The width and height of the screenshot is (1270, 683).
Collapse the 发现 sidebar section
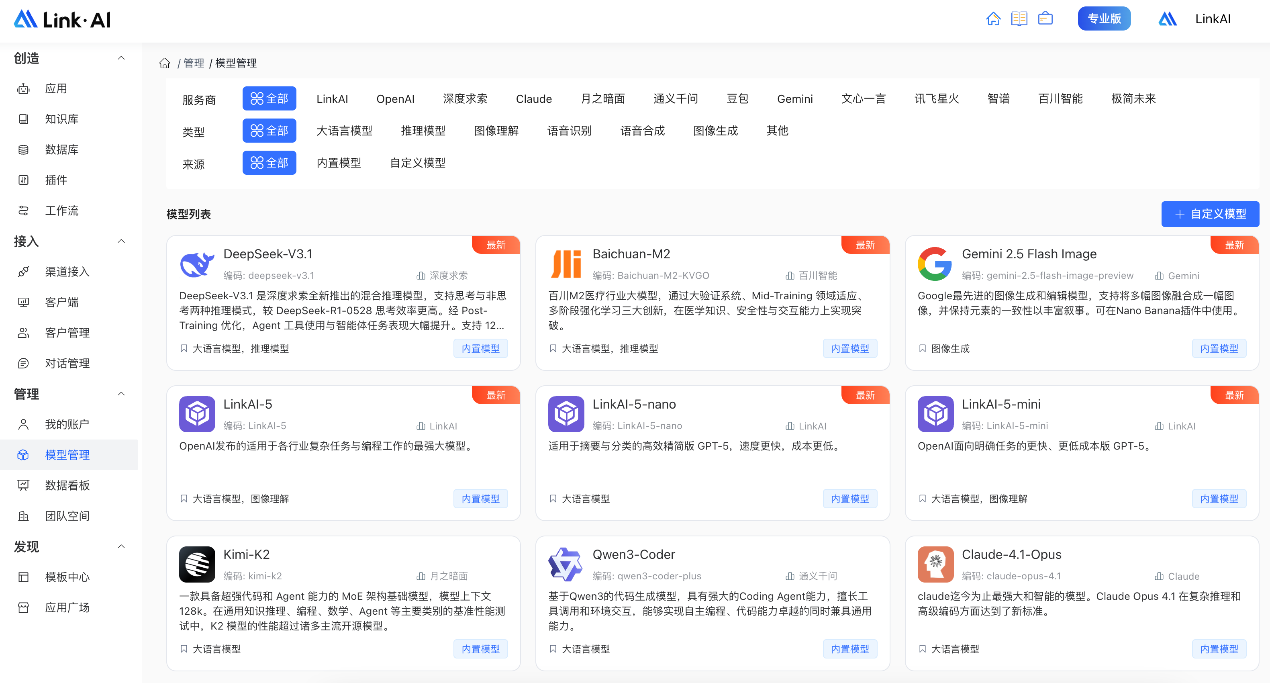point(121,546)
